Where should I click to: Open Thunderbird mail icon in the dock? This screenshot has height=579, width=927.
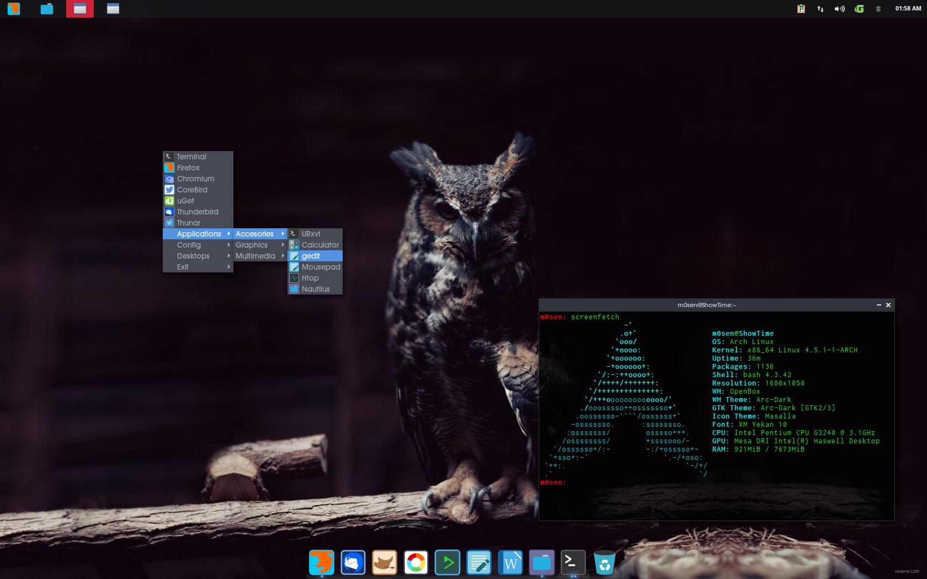click(x=353, y=562)
